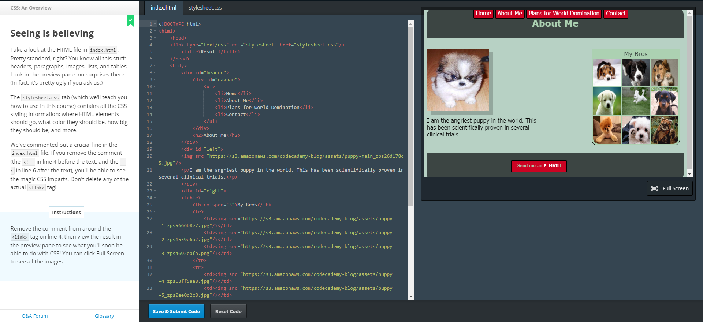Image resolution: width=703 pixels, height=322 pixels.
Task: Click the green checkmark ribbon icon
Action: [x=130, y=20]
